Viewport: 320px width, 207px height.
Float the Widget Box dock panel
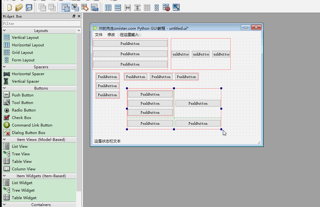point(74,16)
